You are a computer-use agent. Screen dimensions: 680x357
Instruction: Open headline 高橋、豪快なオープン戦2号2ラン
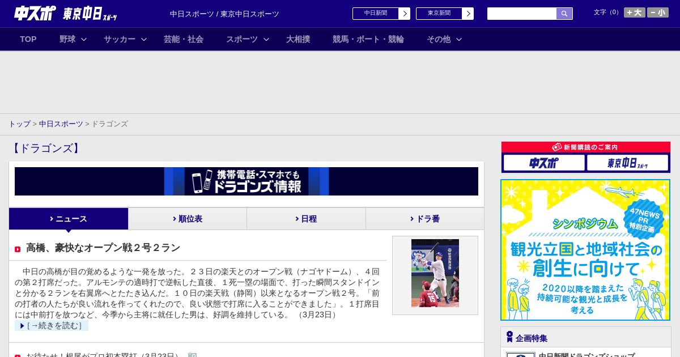tap(103, 248)
